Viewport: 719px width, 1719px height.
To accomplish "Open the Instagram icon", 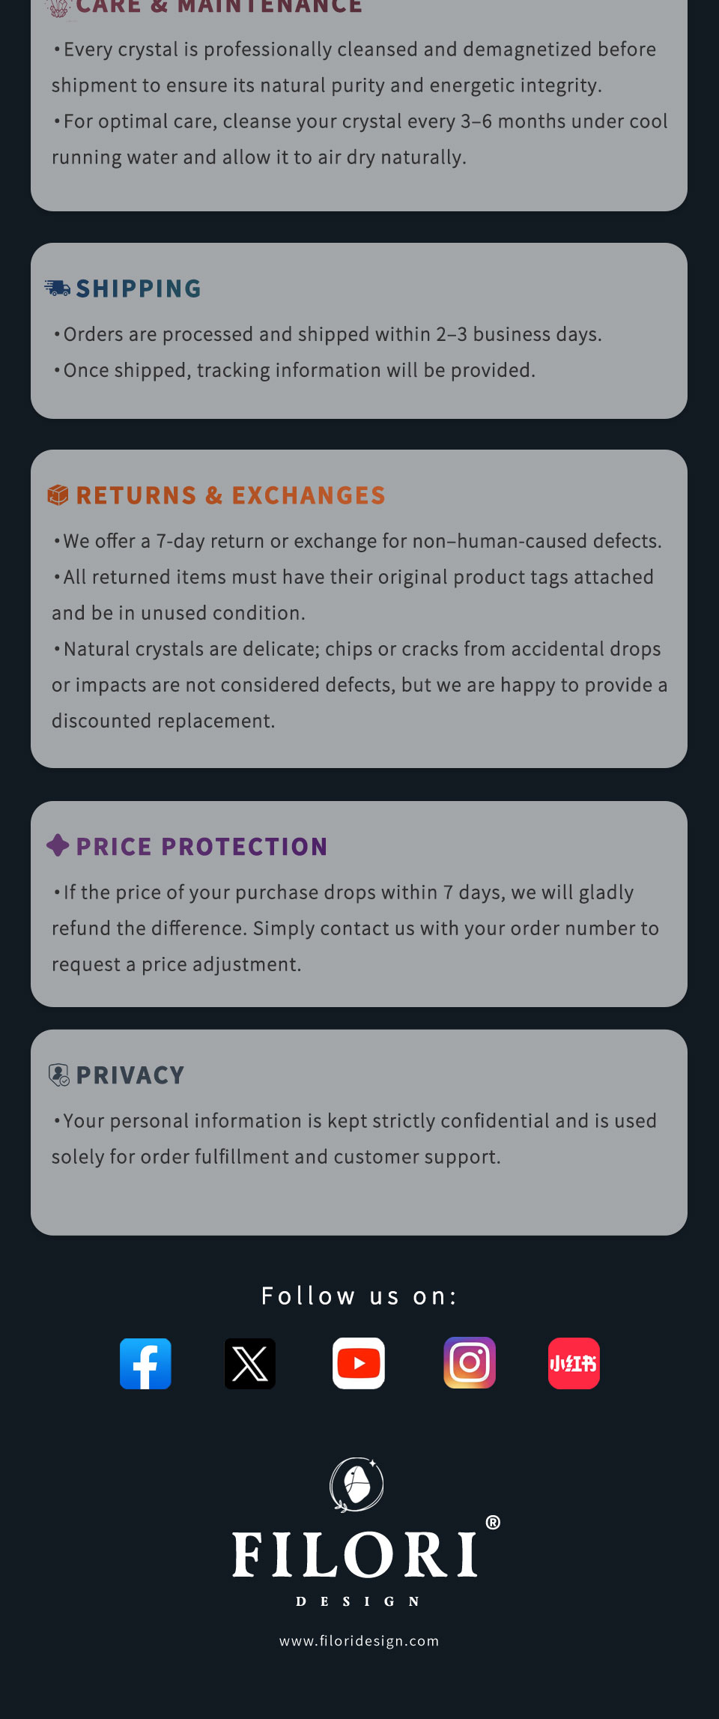I will 470,1363.
